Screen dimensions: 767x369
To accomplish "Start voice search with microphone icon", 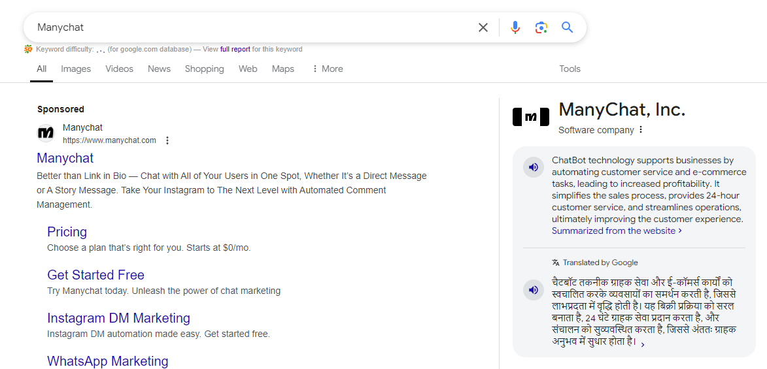I will tap(515, 27).
